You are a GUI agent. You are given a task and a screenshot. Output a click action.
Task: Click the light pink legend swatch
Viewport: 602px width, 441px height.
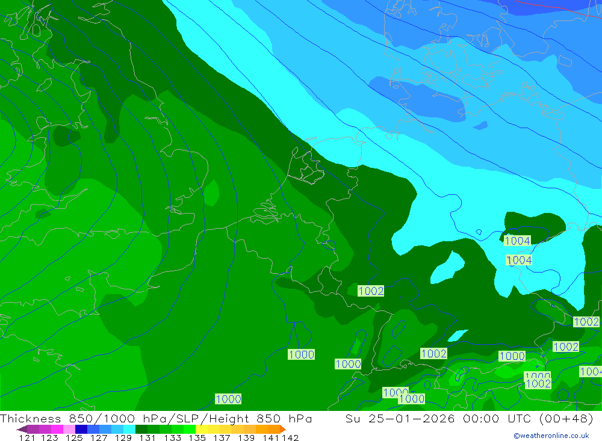coord(69,429)
